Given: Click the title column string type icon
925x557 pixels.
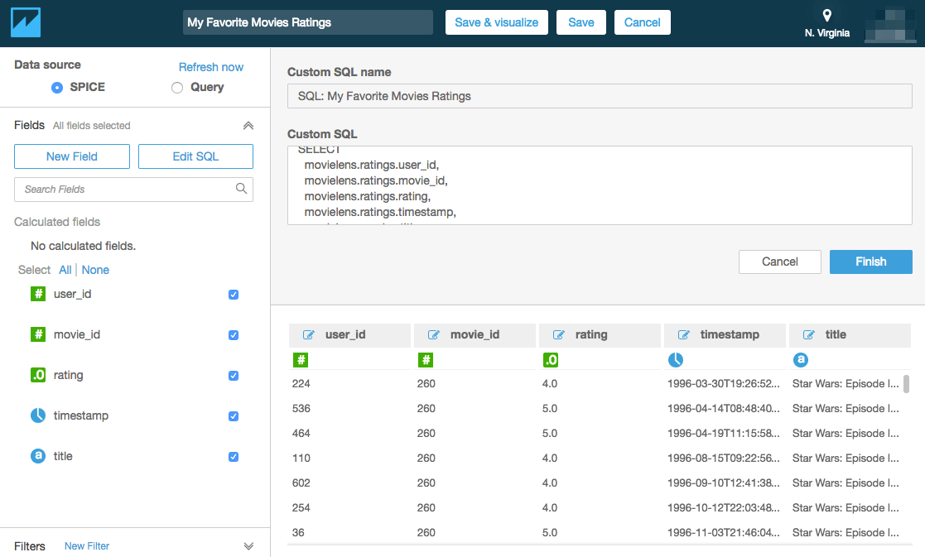Looking at the screenshot, I should pyautogui.click(x=801, y=359).
